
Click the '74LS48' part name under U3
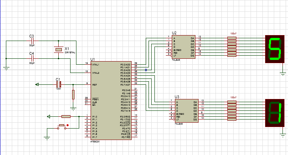[x=179, y=124]
